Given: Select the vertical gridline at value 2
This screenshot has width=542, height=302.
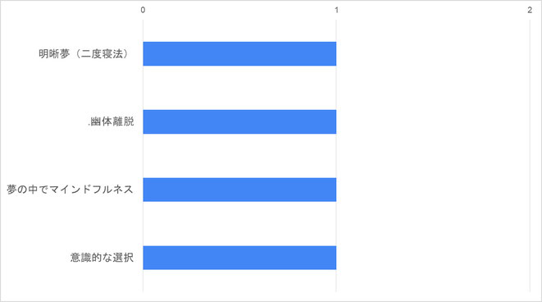Looking at the screenshot, I should [530, 156].
